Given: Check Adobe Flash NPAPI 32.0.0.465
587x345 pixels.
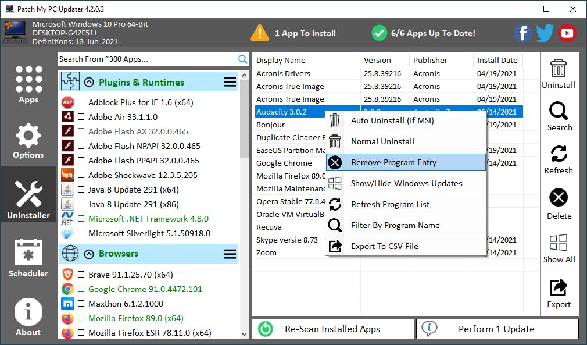Looking at the screenshot, I should [81, 145].
